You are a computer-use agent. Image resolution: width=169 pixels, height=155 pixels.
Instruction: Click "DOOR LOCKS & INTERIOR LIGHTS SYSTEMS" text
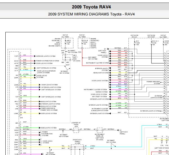click(46, 72)
